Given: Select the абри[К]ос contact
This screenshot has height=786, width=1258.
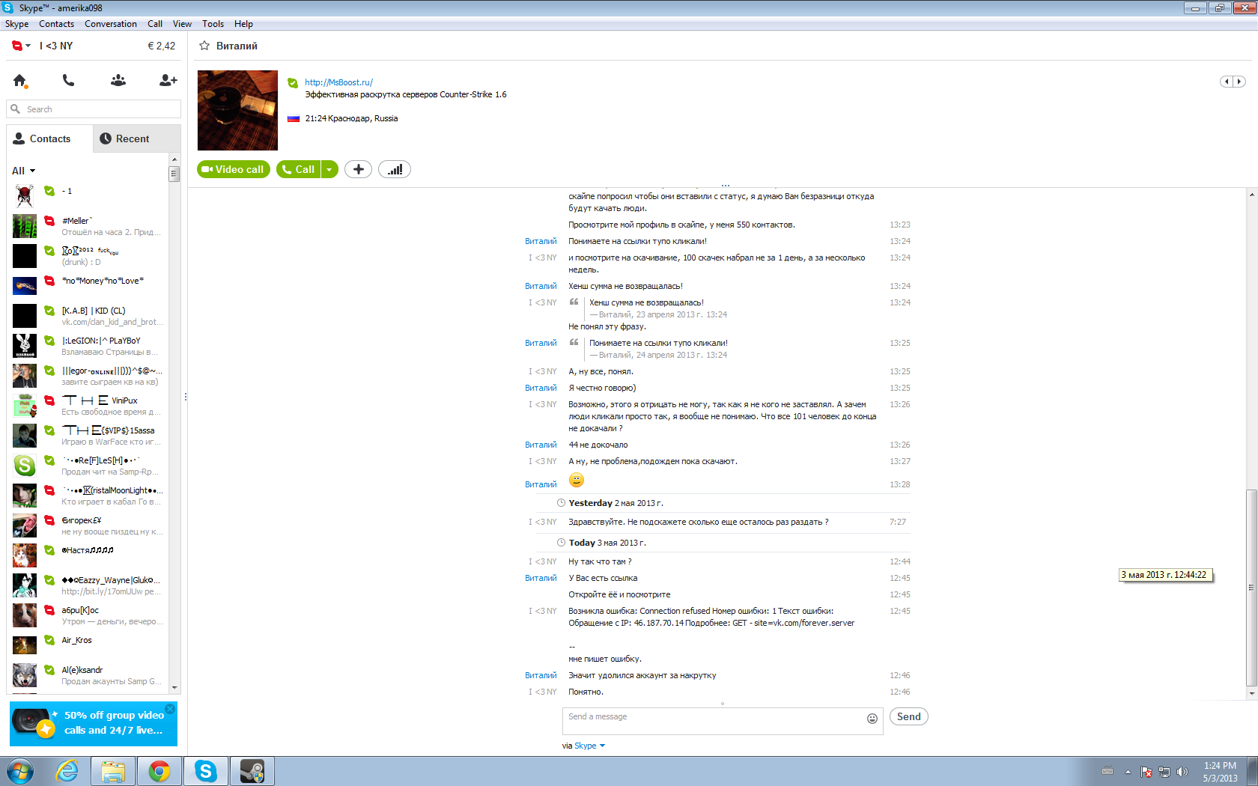Looking at the screenshot, I should point(88,615).
